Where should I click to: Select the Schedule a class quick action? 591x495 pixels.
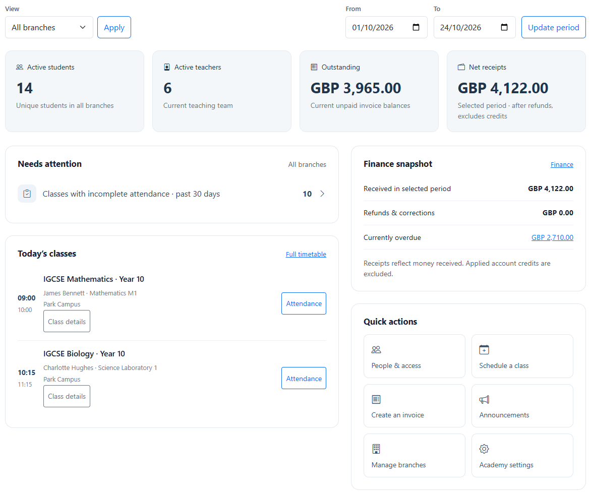tap(522, 356)
